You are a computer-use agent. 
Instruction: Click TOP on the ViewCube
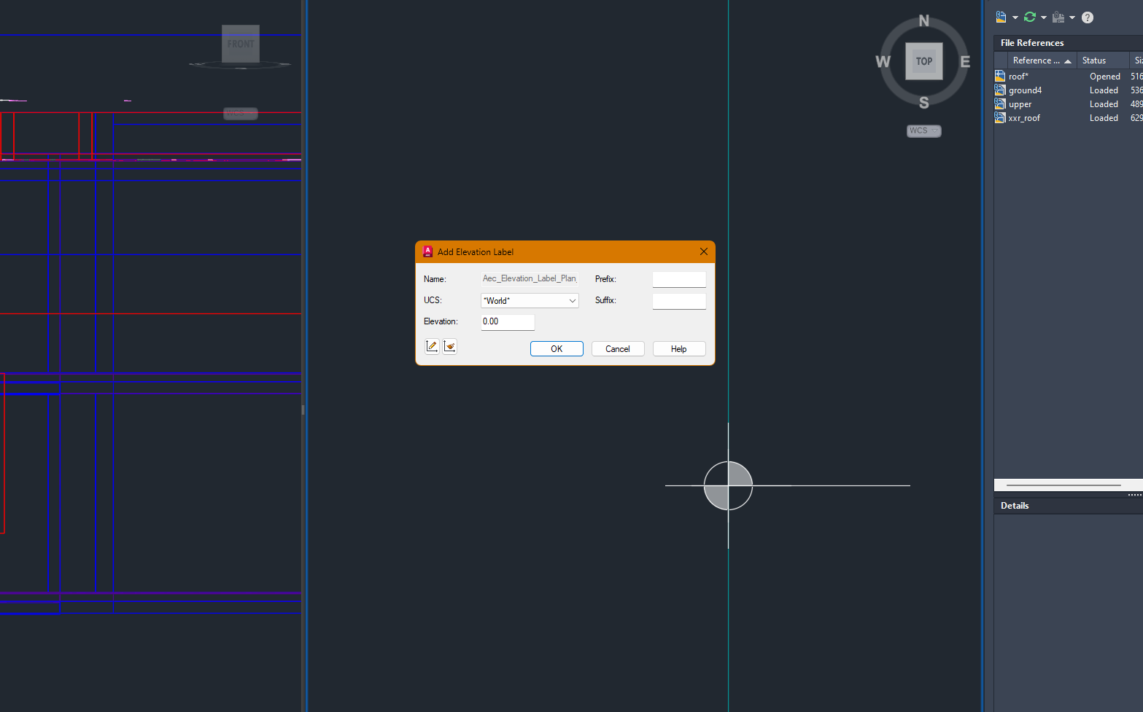coord(923,61)
